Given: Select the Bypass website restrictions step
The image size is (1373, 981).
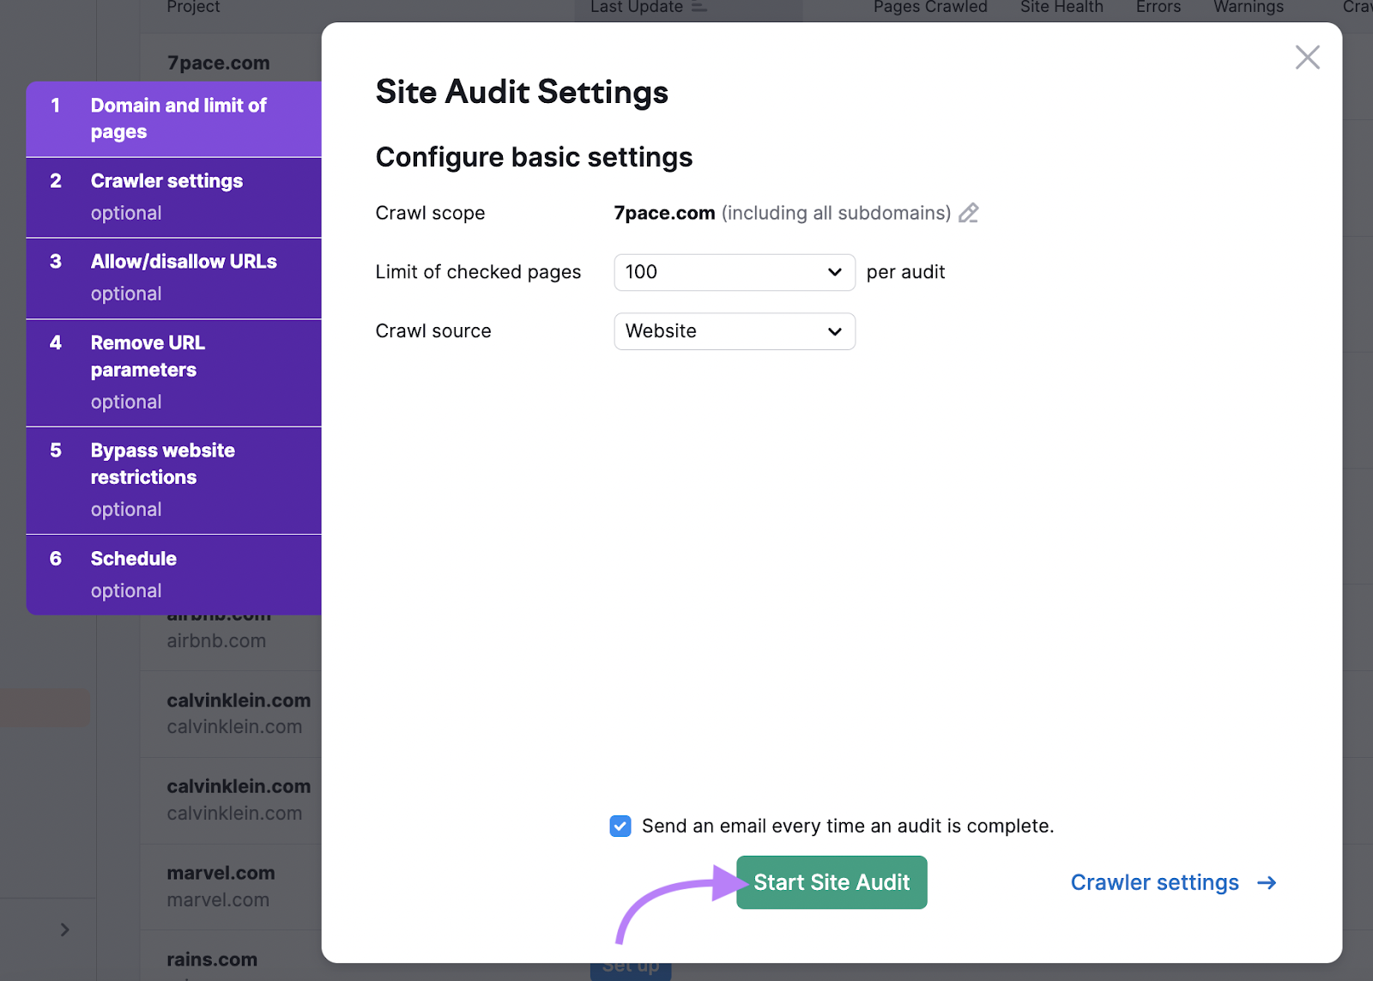Looking at the screenshot, I should (x=173, y=478).
